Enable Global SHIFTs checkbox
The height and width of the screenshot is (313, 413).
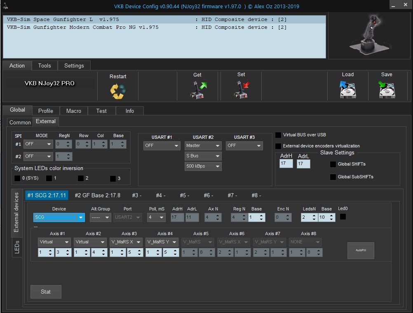(333, 164)
